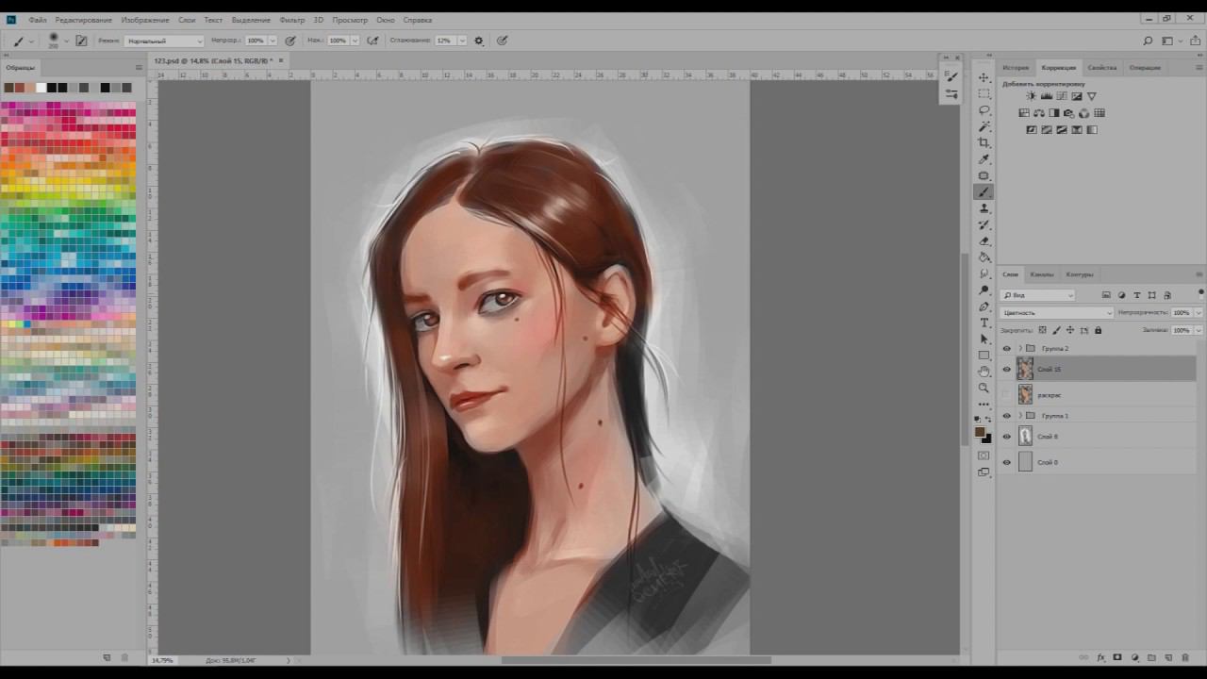Add a Brightness/Contrast adjustment
The height and width of the screenshot is (679, 1207).
(x=1031, y=96)
